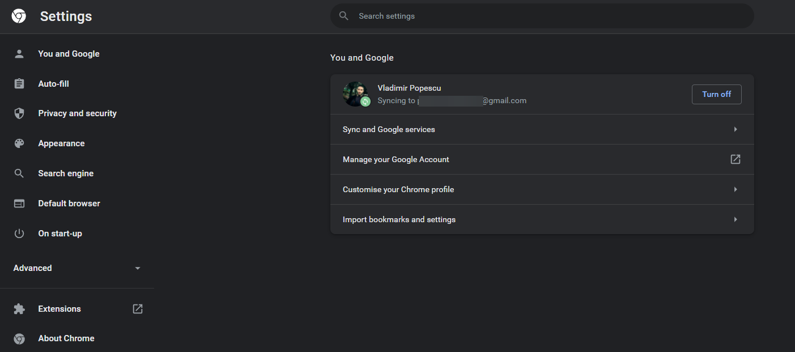Screen dimensions: 795x352
Task: Click the clipboard Auto-fill icon
Action: pyautogui.click(x=19, y=84)
